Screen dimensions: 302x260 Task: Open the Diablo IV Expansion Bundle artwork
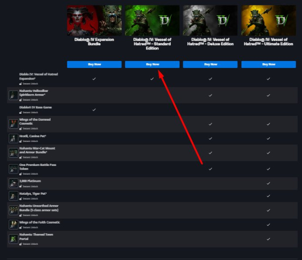(94, 21)
